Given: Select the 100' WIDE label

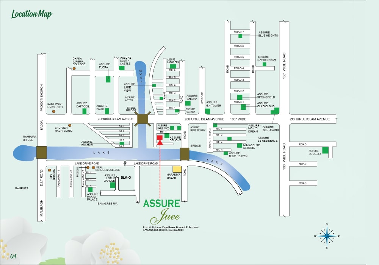Looking at the screenshot, I should [x=238, y=119].
